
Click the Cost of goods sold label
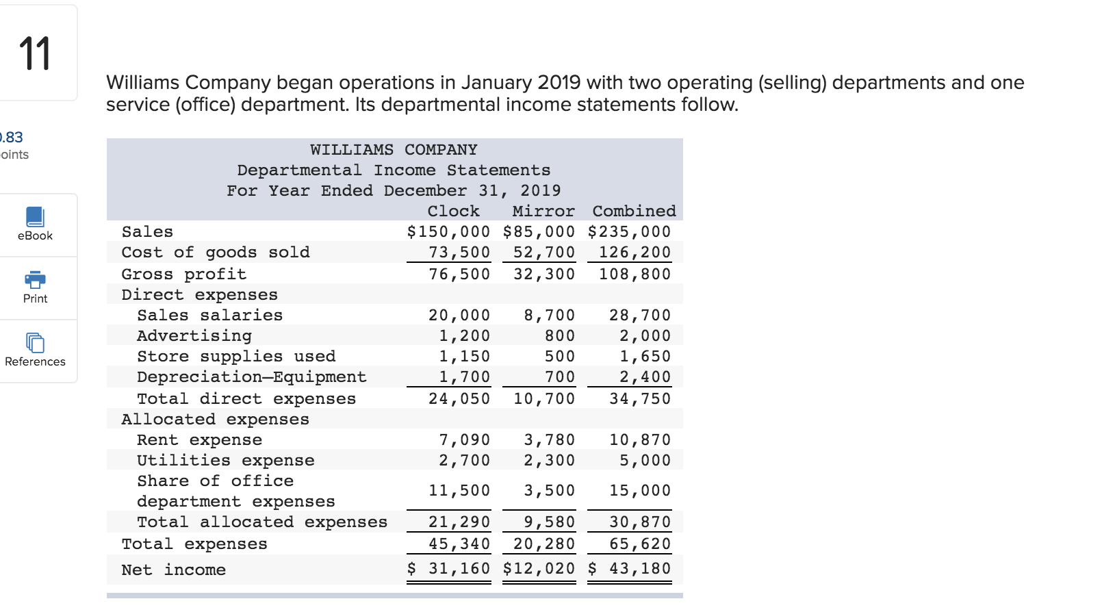[x=216, y=252]
